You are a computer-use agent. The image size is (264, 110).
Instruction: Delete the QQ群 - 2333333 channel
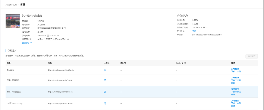pos(233,106)
